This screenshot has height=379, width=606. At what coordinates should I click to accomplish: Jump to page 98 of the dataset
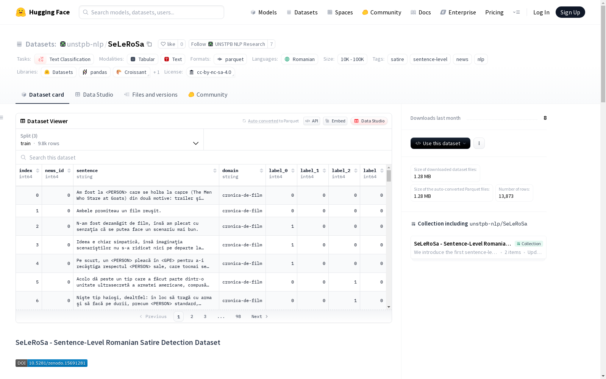pos(238,316)
